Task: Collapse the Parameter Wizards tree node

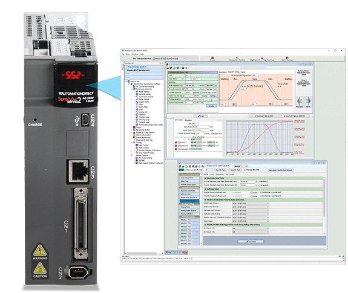Action: point(131,89)
